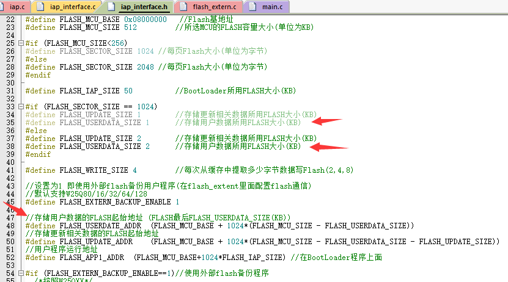Collapse the #if block at line 54
508x282 pixels.
pos(21,273)
